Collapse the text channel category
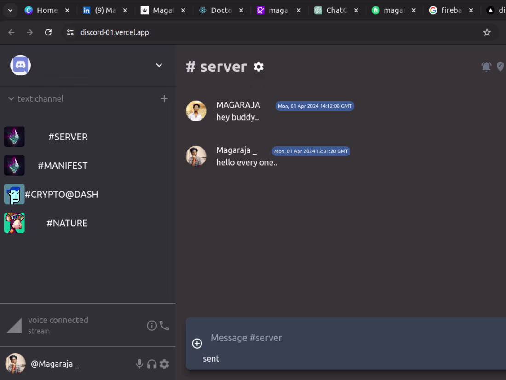This screenshot has height=380, width=506. click(x=11, y=98)
